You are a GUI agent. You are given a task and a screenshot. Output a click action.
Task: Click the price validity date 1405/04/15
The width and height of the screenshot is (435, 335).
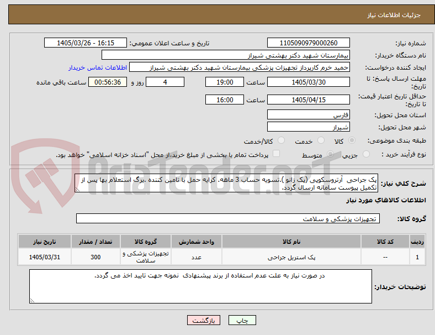click(309, 100)
